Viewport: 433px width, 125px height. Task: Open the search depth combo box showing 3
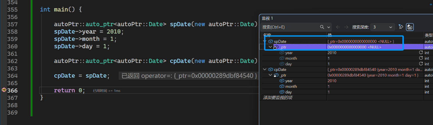coord(383,27)
